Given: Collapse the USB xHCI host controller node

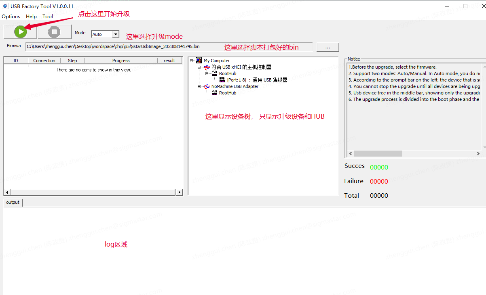Looking at the screenshot, I should 199,67.
